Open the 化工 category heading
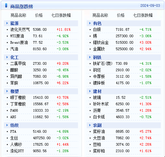 [x=14, y=57]
